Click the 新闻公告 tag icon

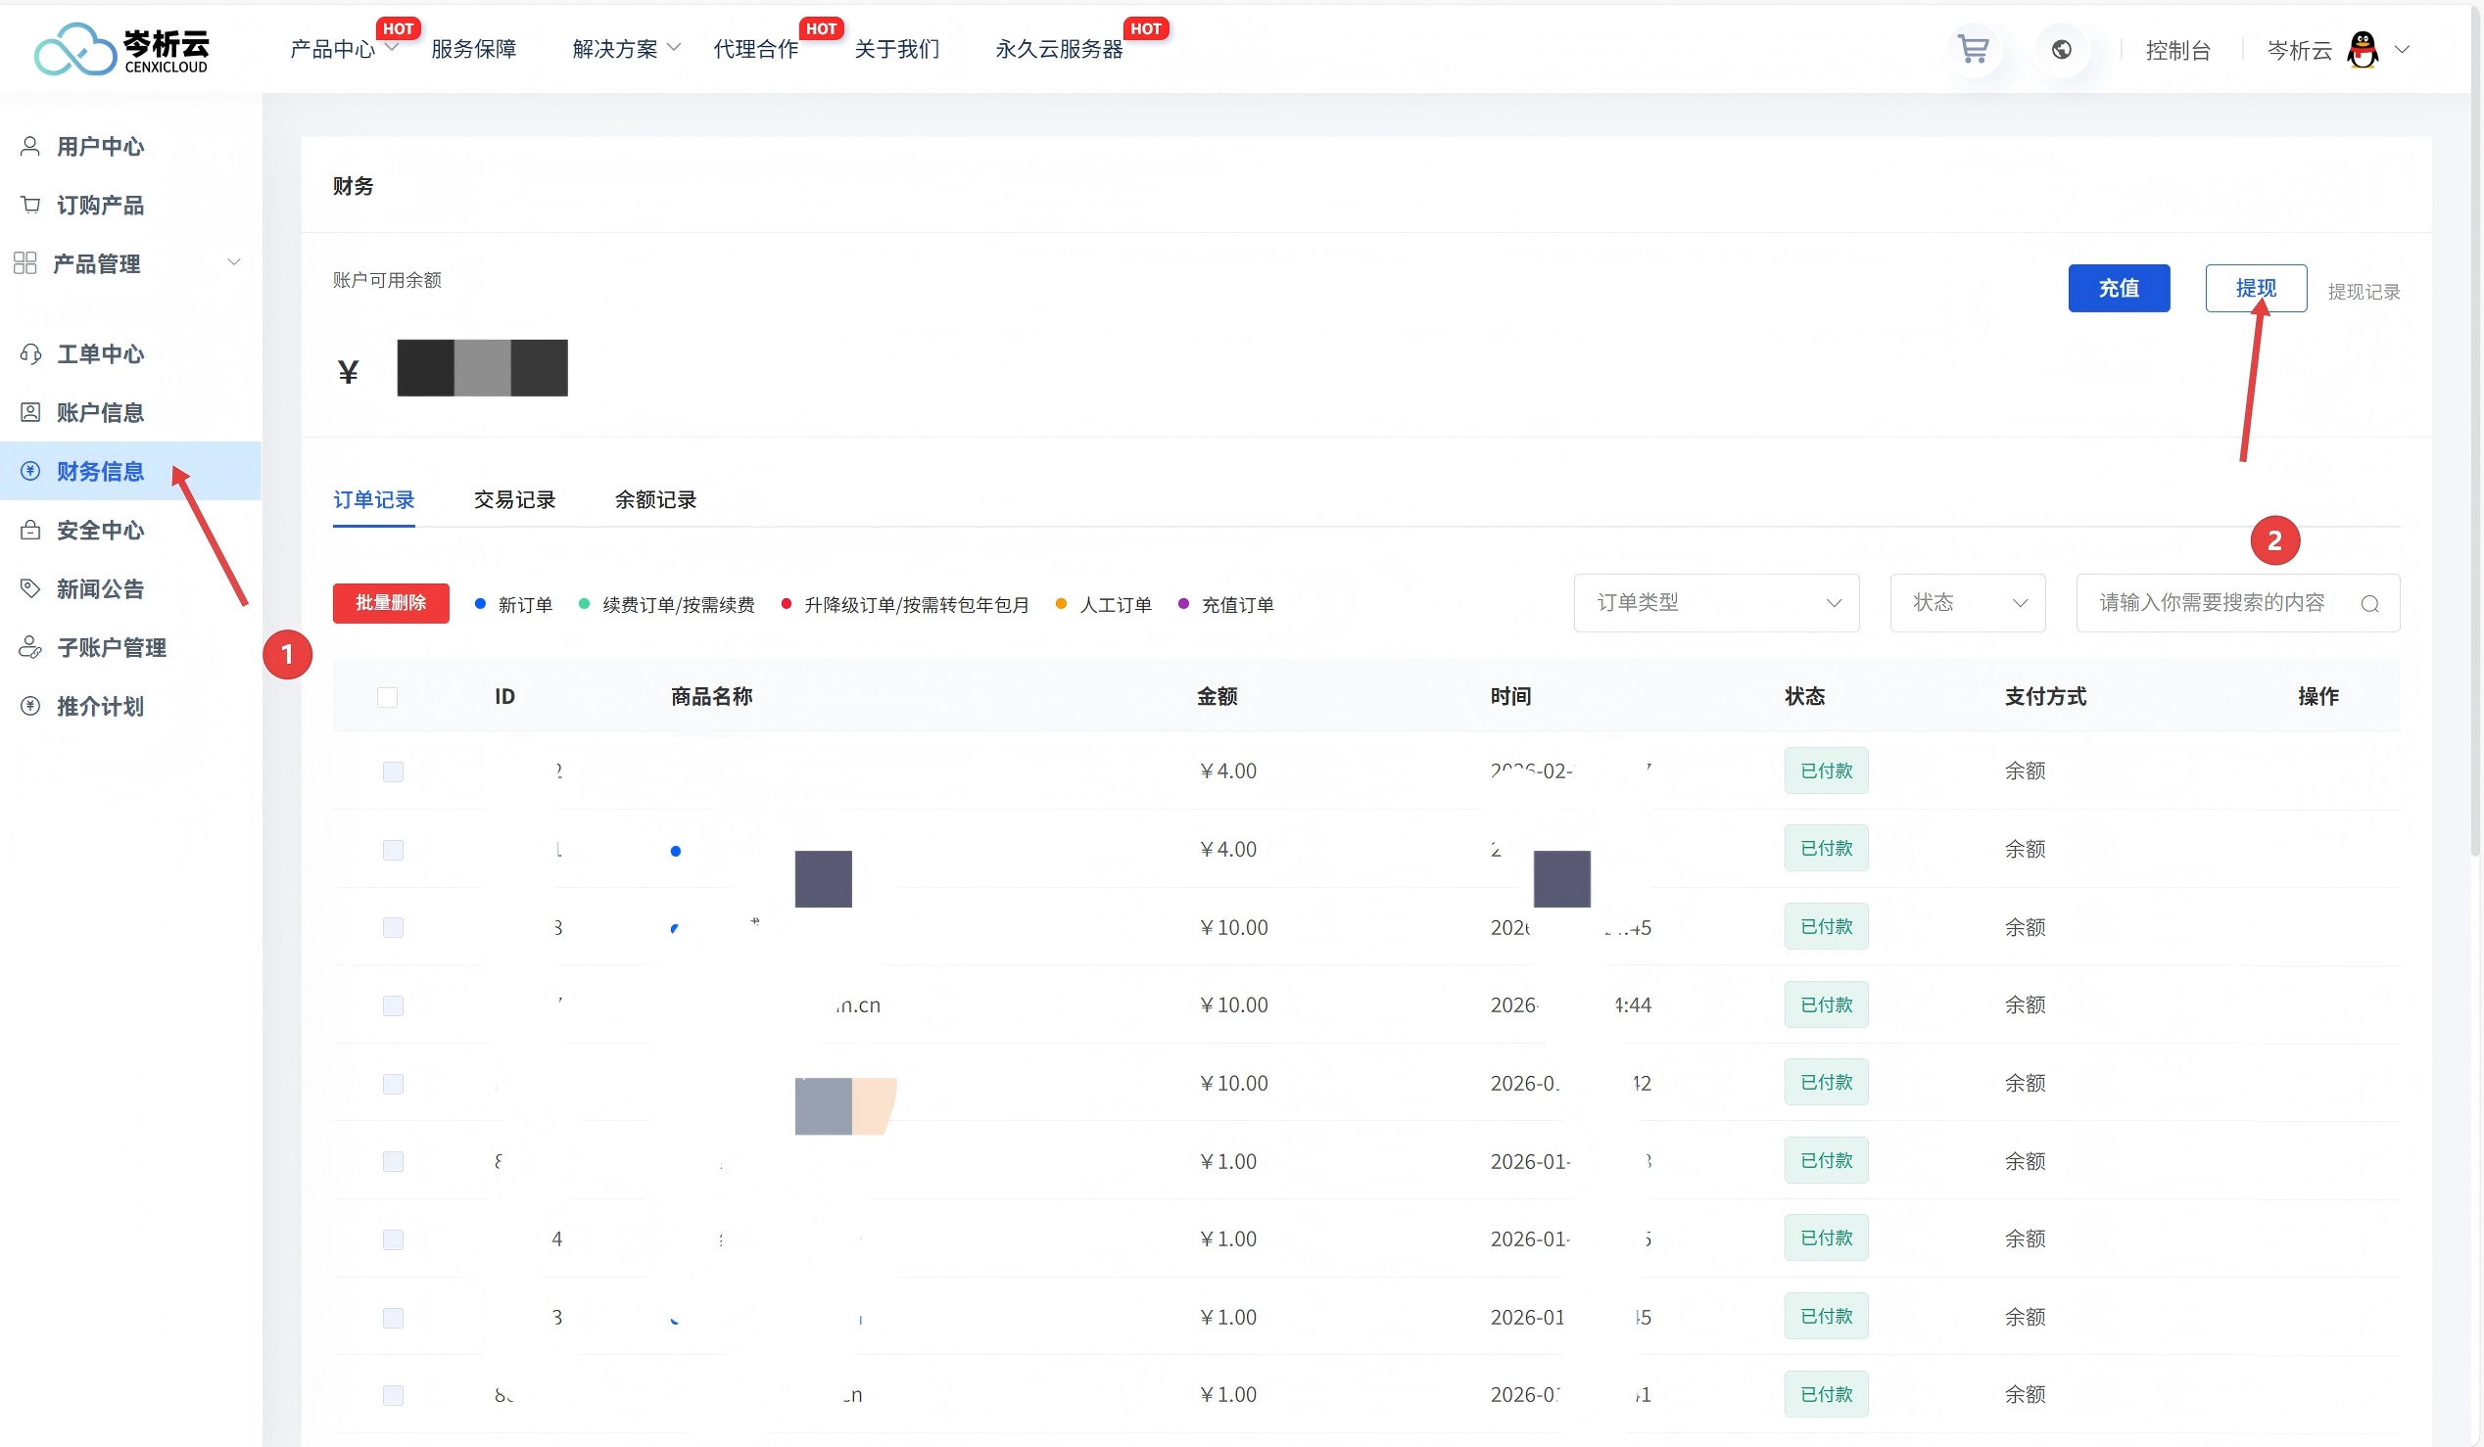pos(30,589)
